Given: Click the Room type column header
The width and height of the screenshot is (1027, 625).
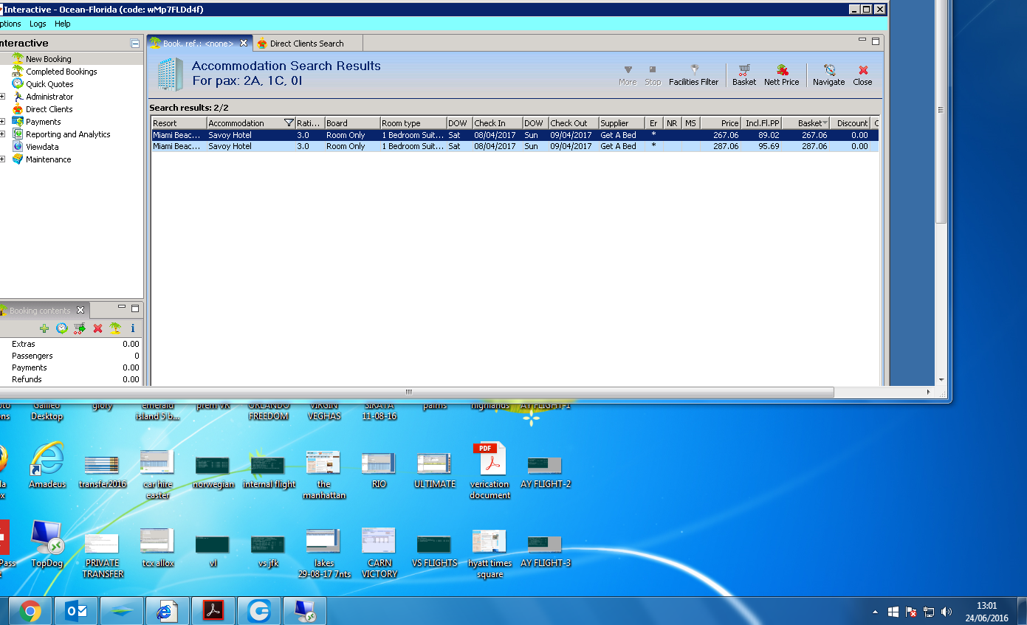Looking at the screenshot, I should coord(413,123).
